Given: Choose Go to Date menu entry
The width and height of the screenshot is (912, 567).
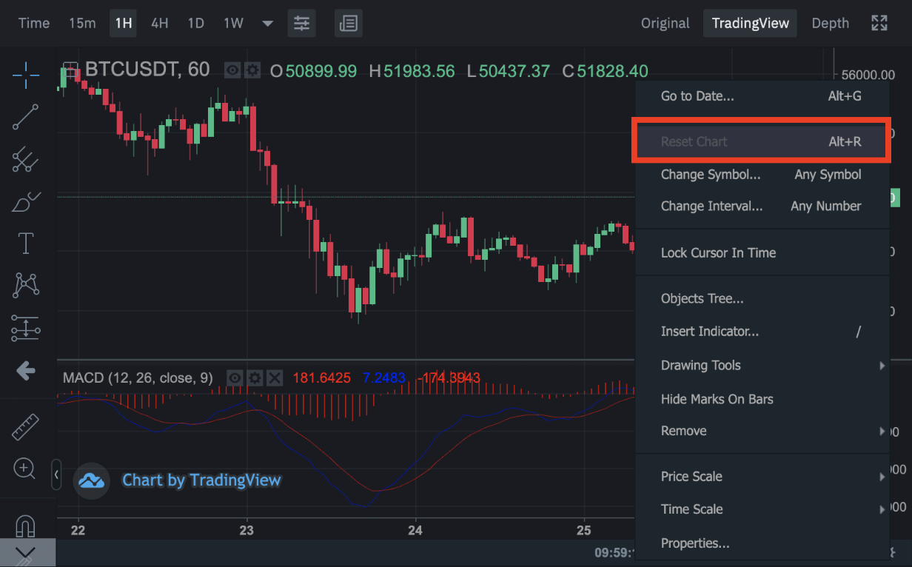Looking at the screenshot, I should (x=762, y=96).
